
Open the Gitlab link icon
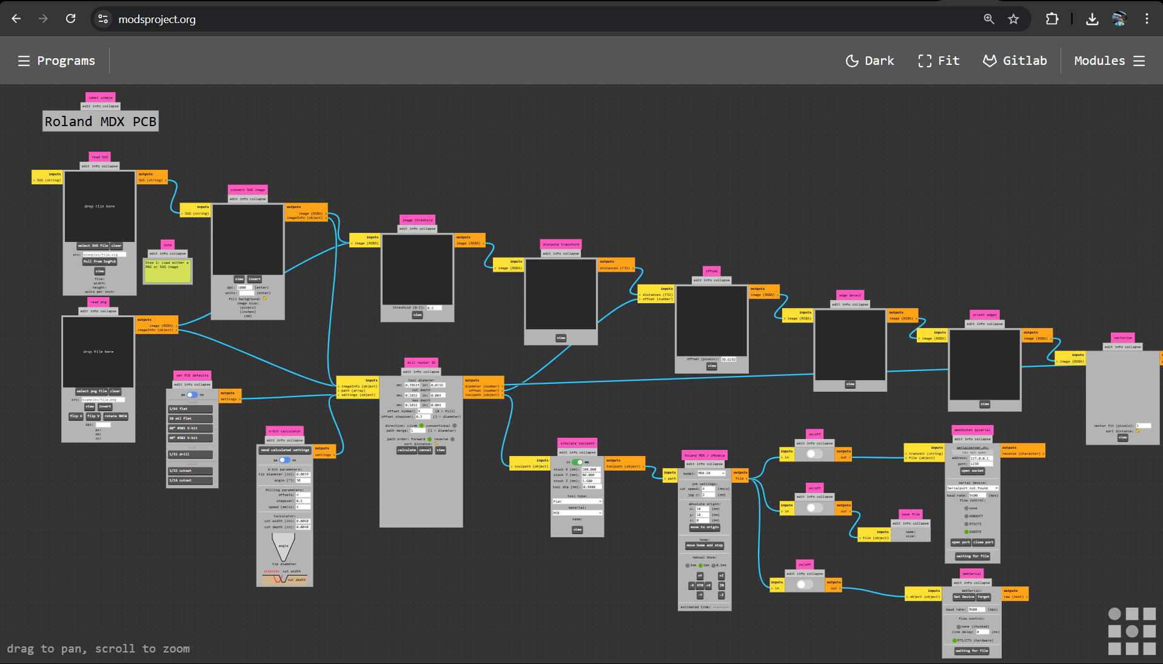(990, 61)
